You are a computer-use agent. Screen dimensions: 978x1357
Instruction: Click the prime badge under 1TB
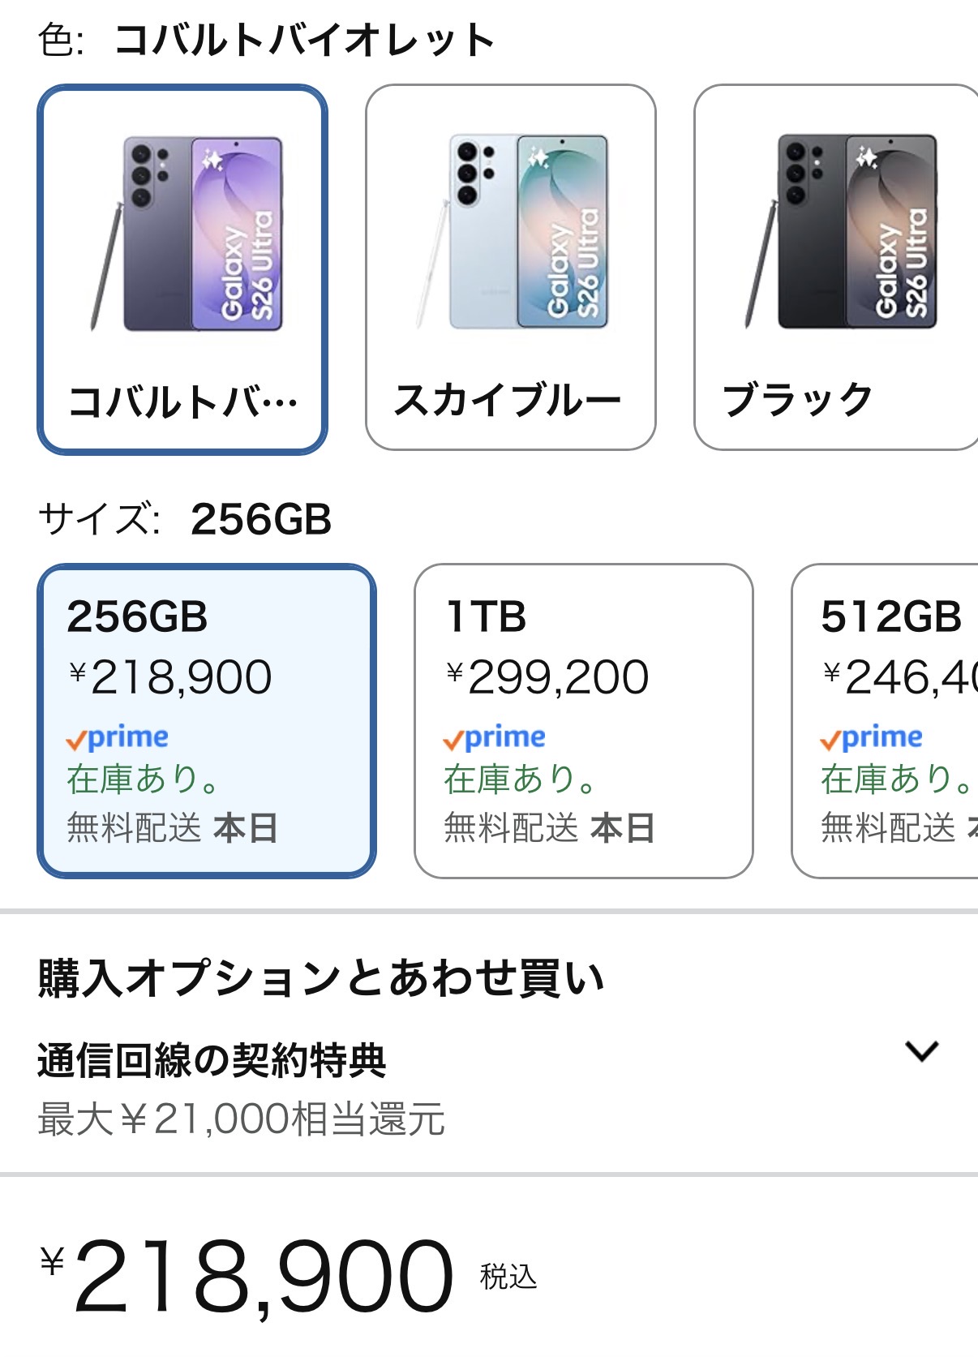[x=495, y=738]
